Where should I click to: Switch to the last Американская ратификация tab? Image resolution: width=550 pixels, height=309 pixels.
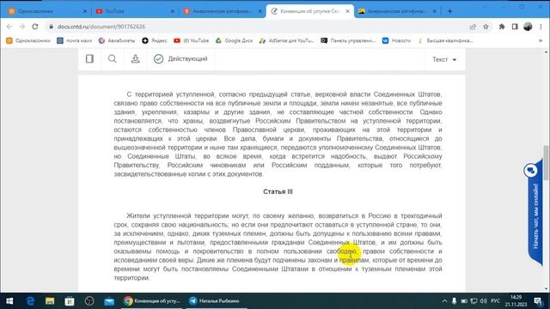click(396, 11)
